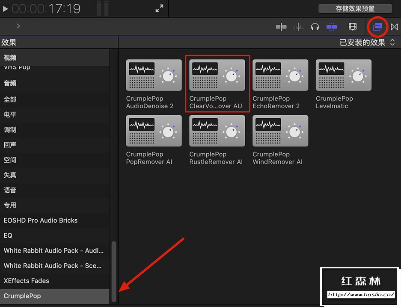Click the 效果 browser title

[x=9, y=42]
